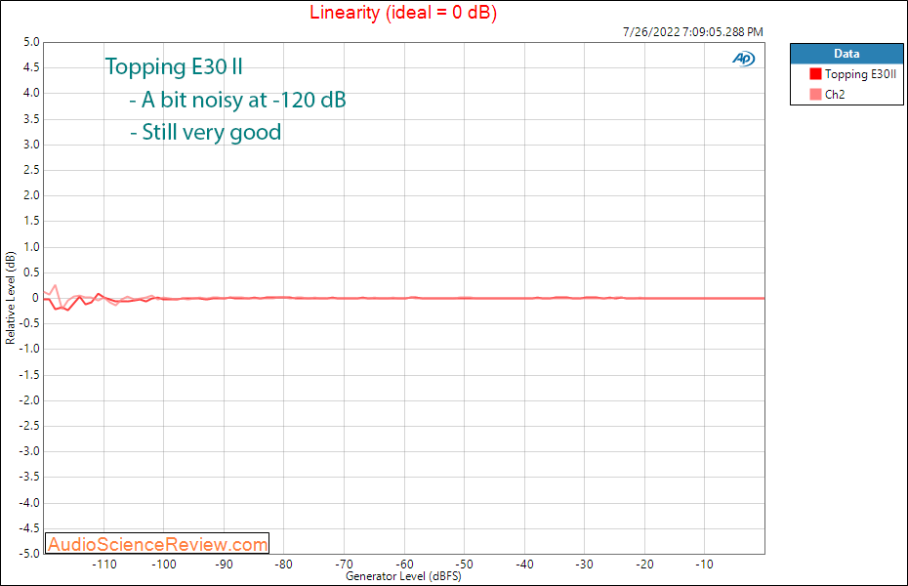Click the 2.0 y-axis tick label
The image size is (908, 586).
pyautogui.click(x=32, y=195)
